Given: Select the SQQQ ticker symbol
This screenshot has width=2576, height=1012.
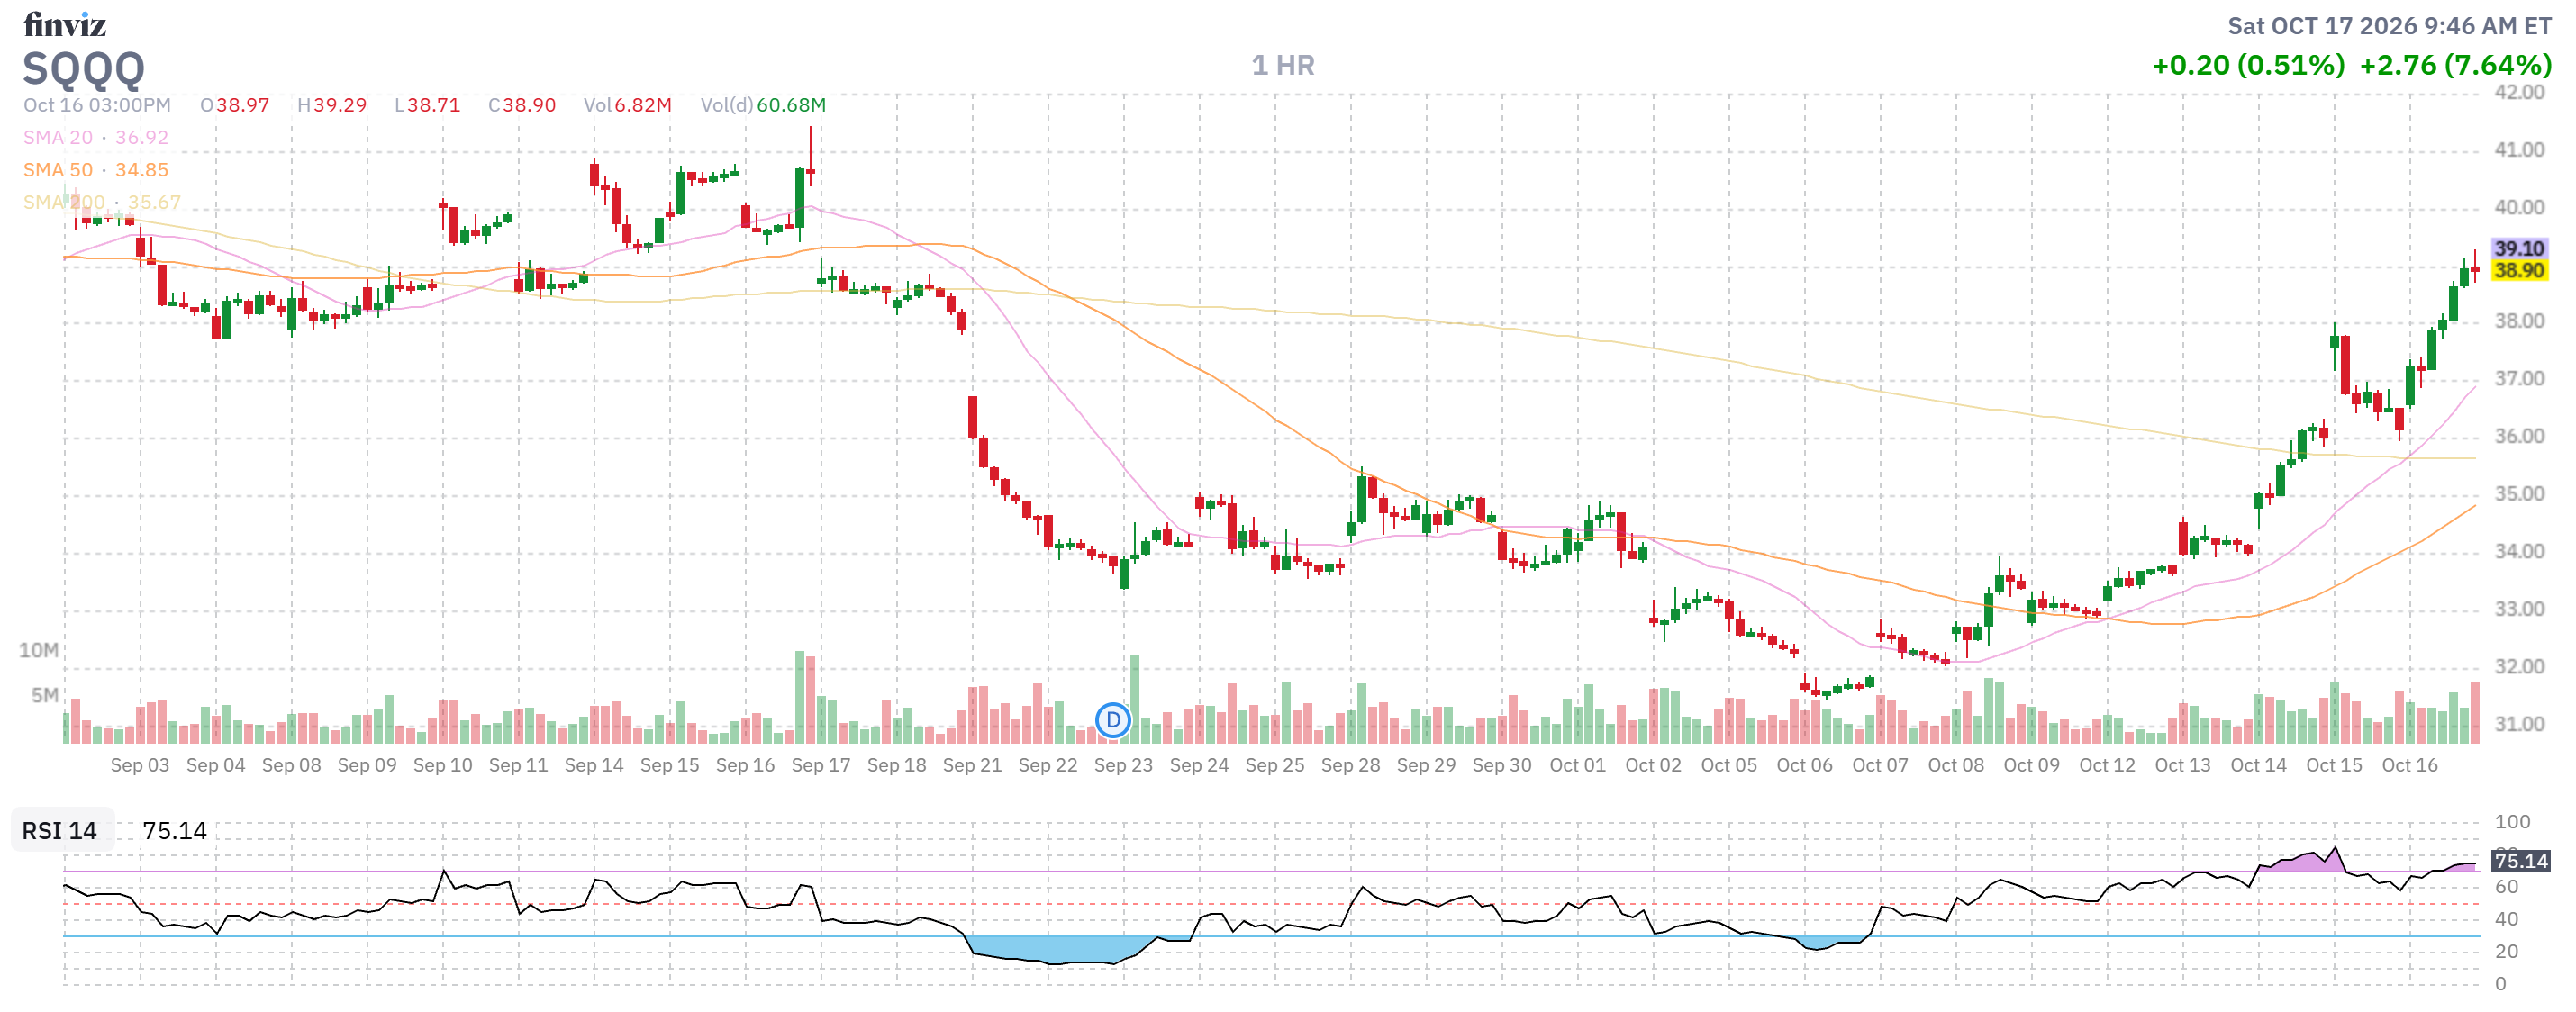Looking at the screenshot, I should pos(84,69).
